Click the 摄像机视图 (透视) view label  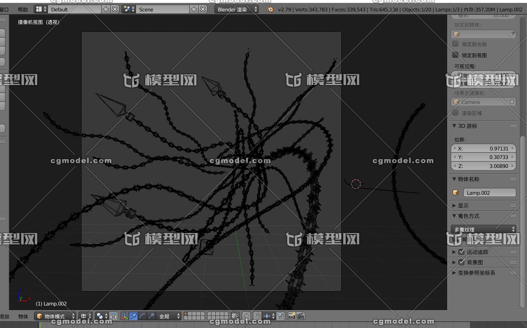point(39,22)
